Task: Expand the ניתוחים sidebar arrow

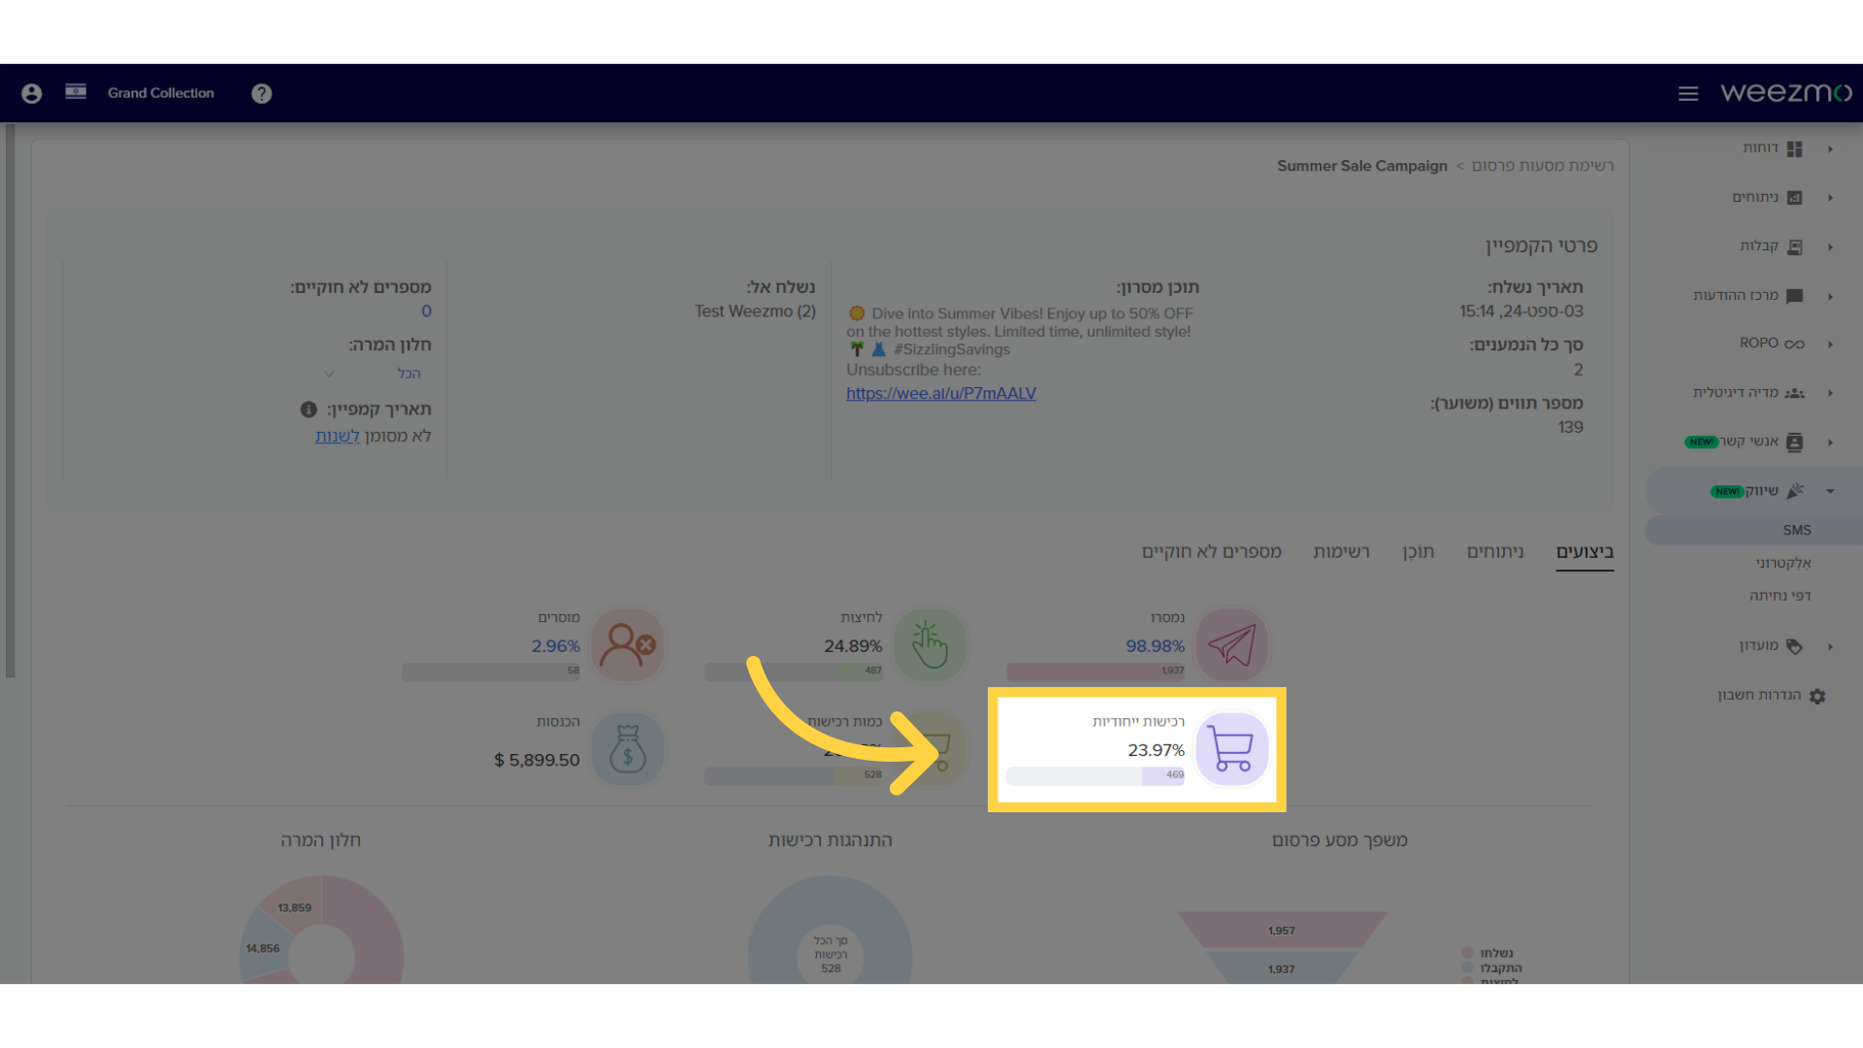Action: (x=1830, y=198)
